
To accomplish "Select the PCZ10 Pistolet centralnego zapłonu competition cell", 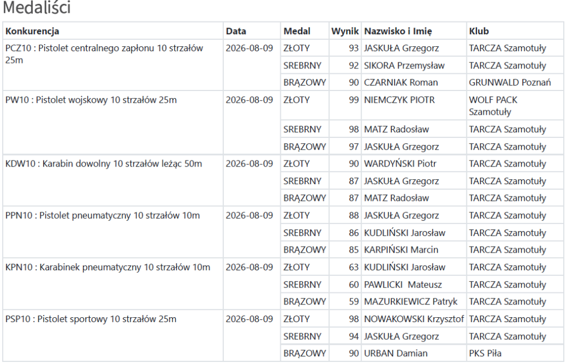I will pos(113,65).
